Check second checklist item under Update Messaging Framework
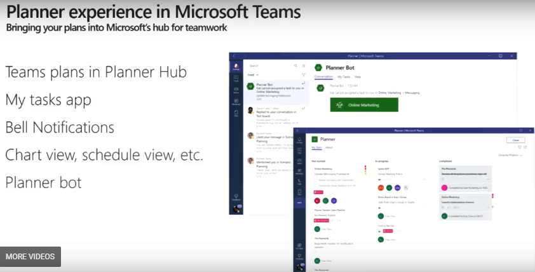The image size is (535, 272). (x=316, y=186)
